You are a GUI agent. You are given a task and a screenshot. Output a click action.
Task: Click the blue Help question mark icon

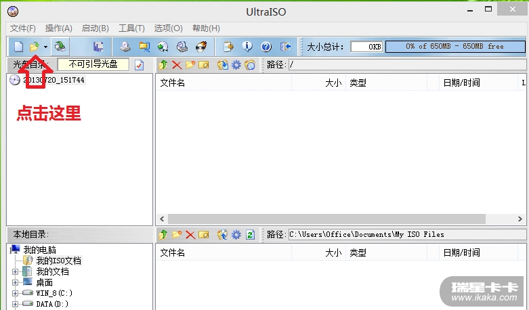point(266,47)
